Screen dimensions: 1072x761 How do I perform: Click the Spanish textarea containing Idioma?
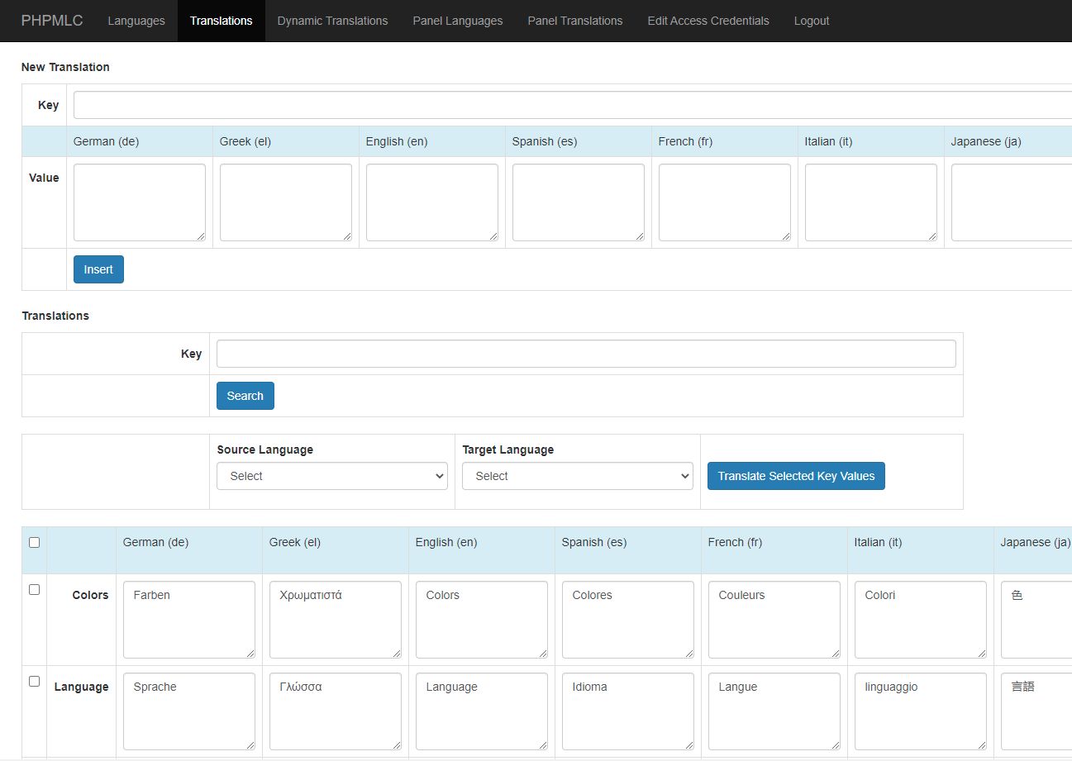click(x=627, y=711)
